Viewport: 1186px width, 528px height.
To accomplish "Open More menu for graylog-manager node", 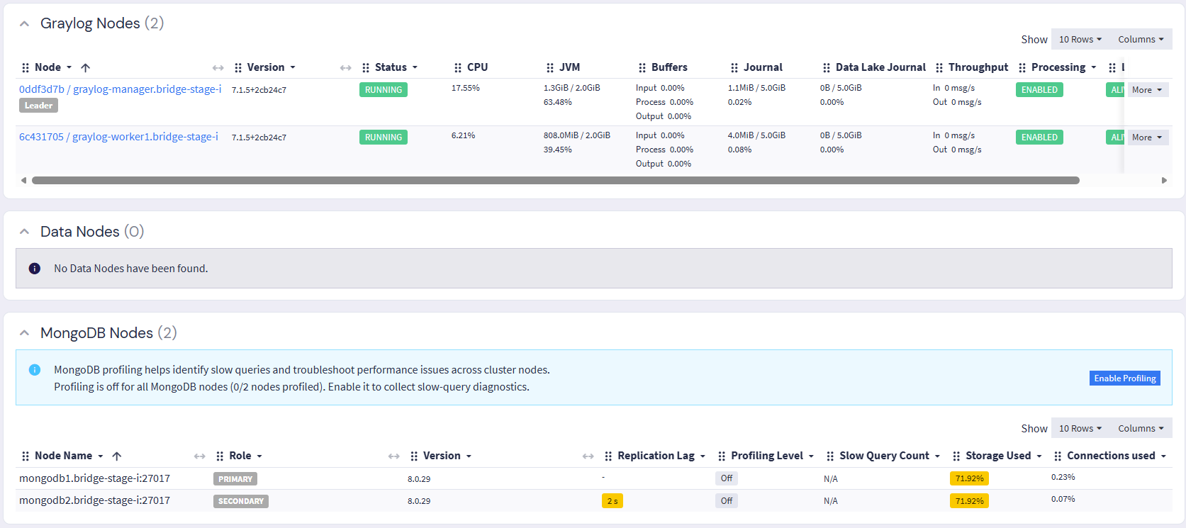I will (1147, 90).
